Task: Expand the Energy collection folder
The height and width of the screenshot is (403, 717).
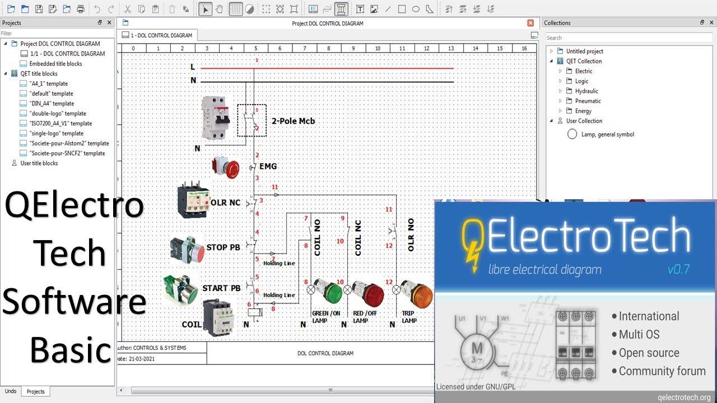Action: click(560, 111)
